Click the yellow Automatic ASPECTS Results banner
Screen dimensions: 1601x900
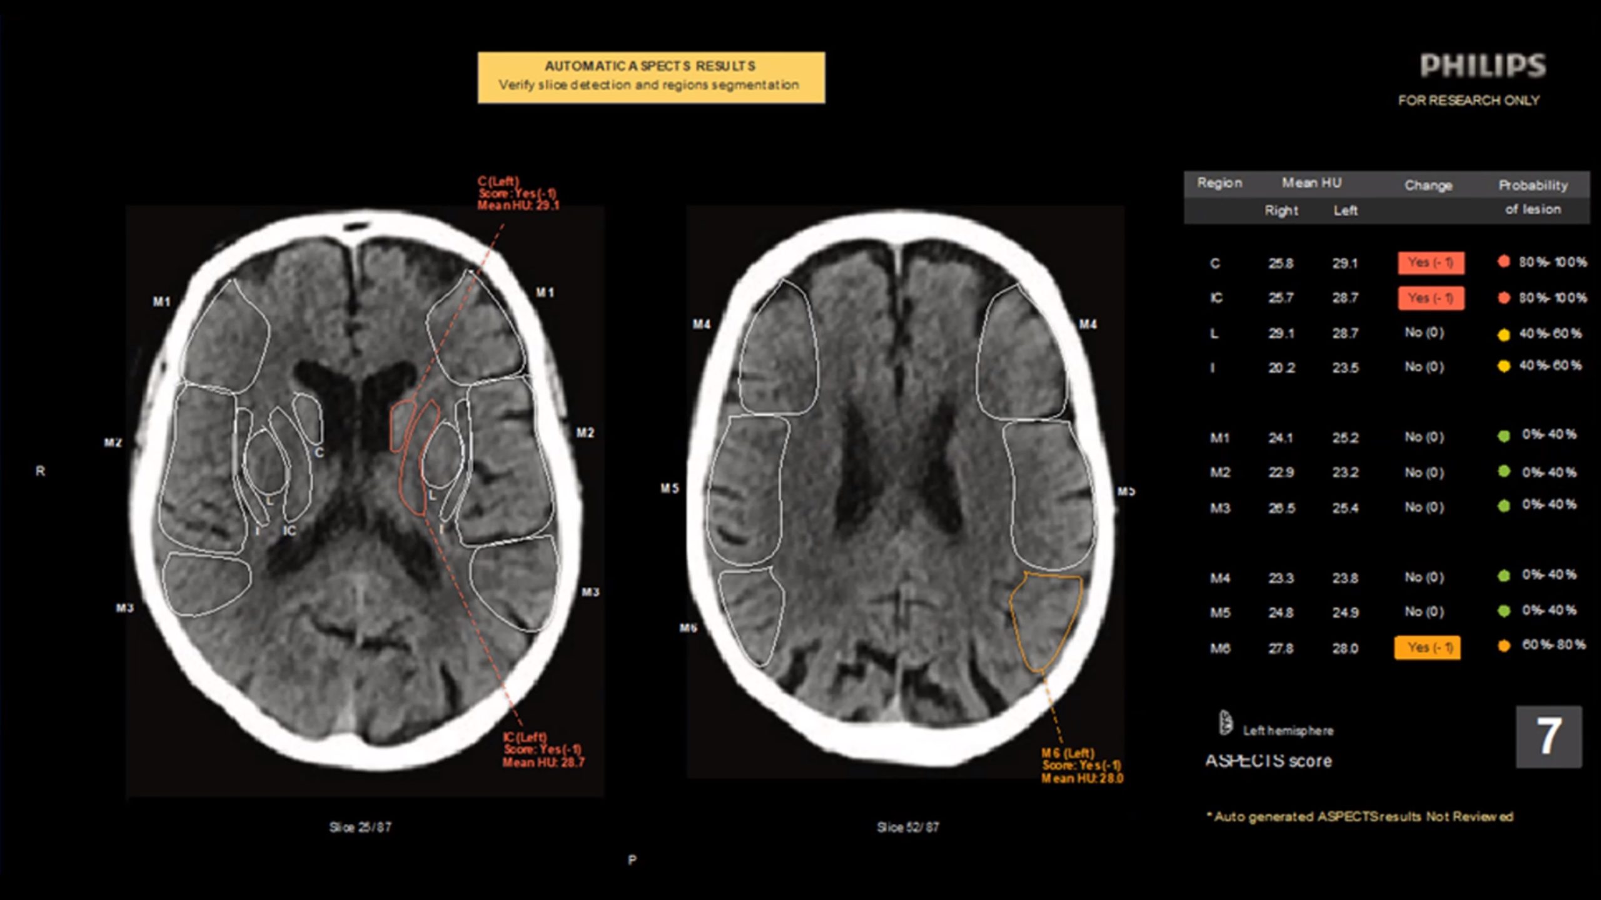pos(651,77)
